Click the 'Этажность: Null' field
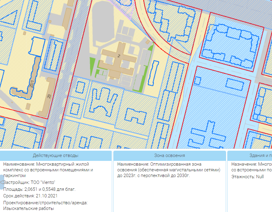This screenshot has width=272, height=212. [x=248, y=177]
